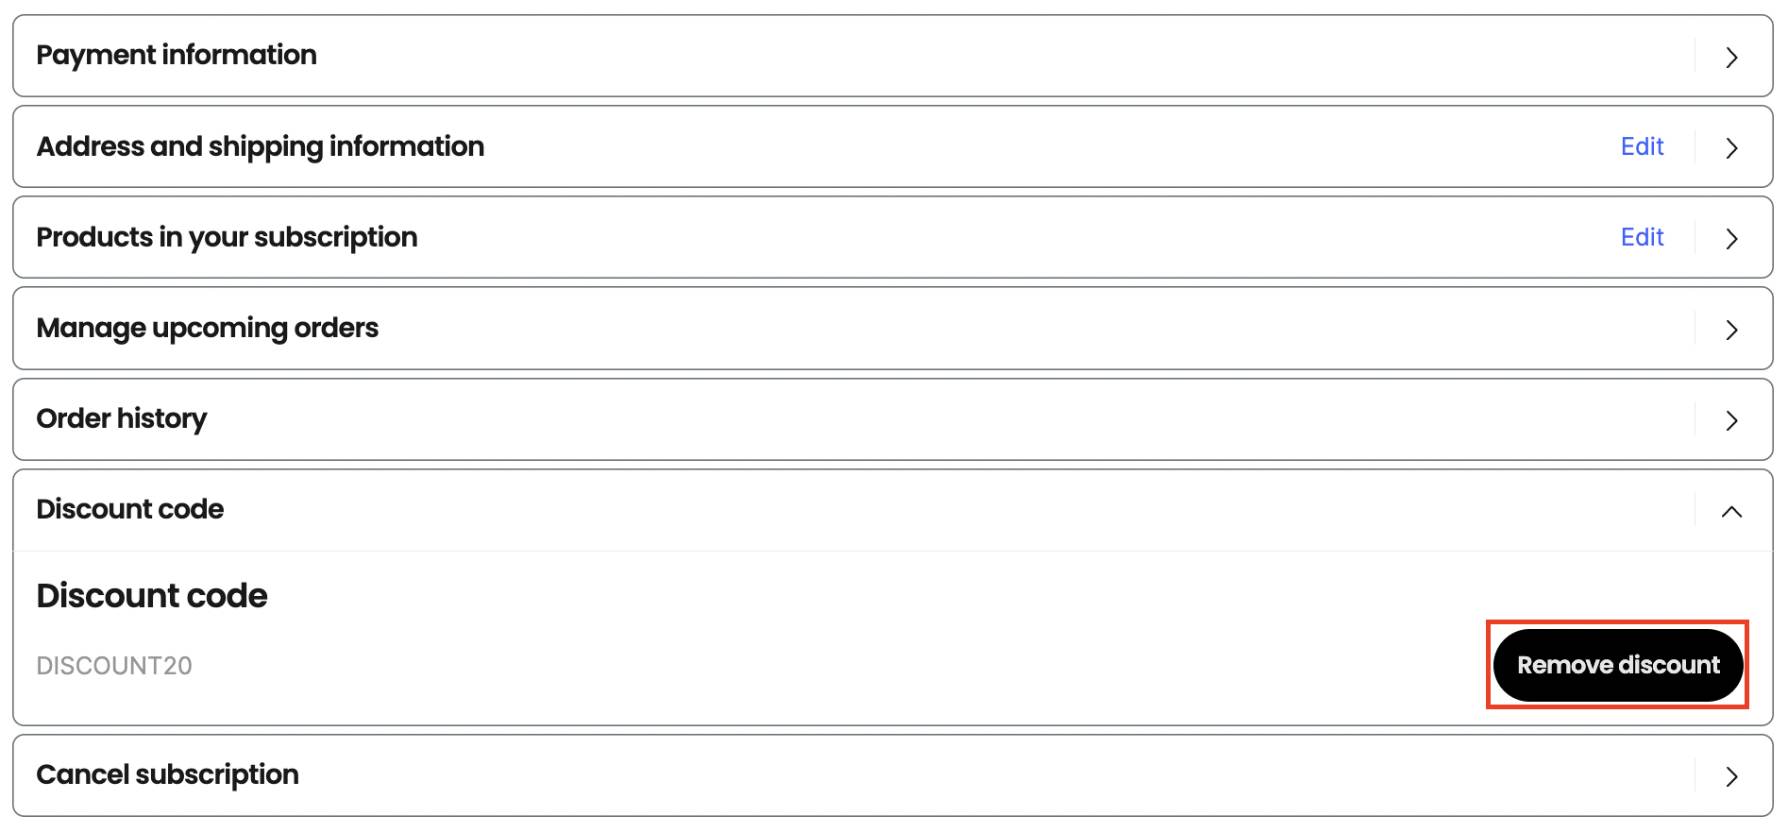Edit products in your subscription
Screen dimensions: 1788x833
1642,237
